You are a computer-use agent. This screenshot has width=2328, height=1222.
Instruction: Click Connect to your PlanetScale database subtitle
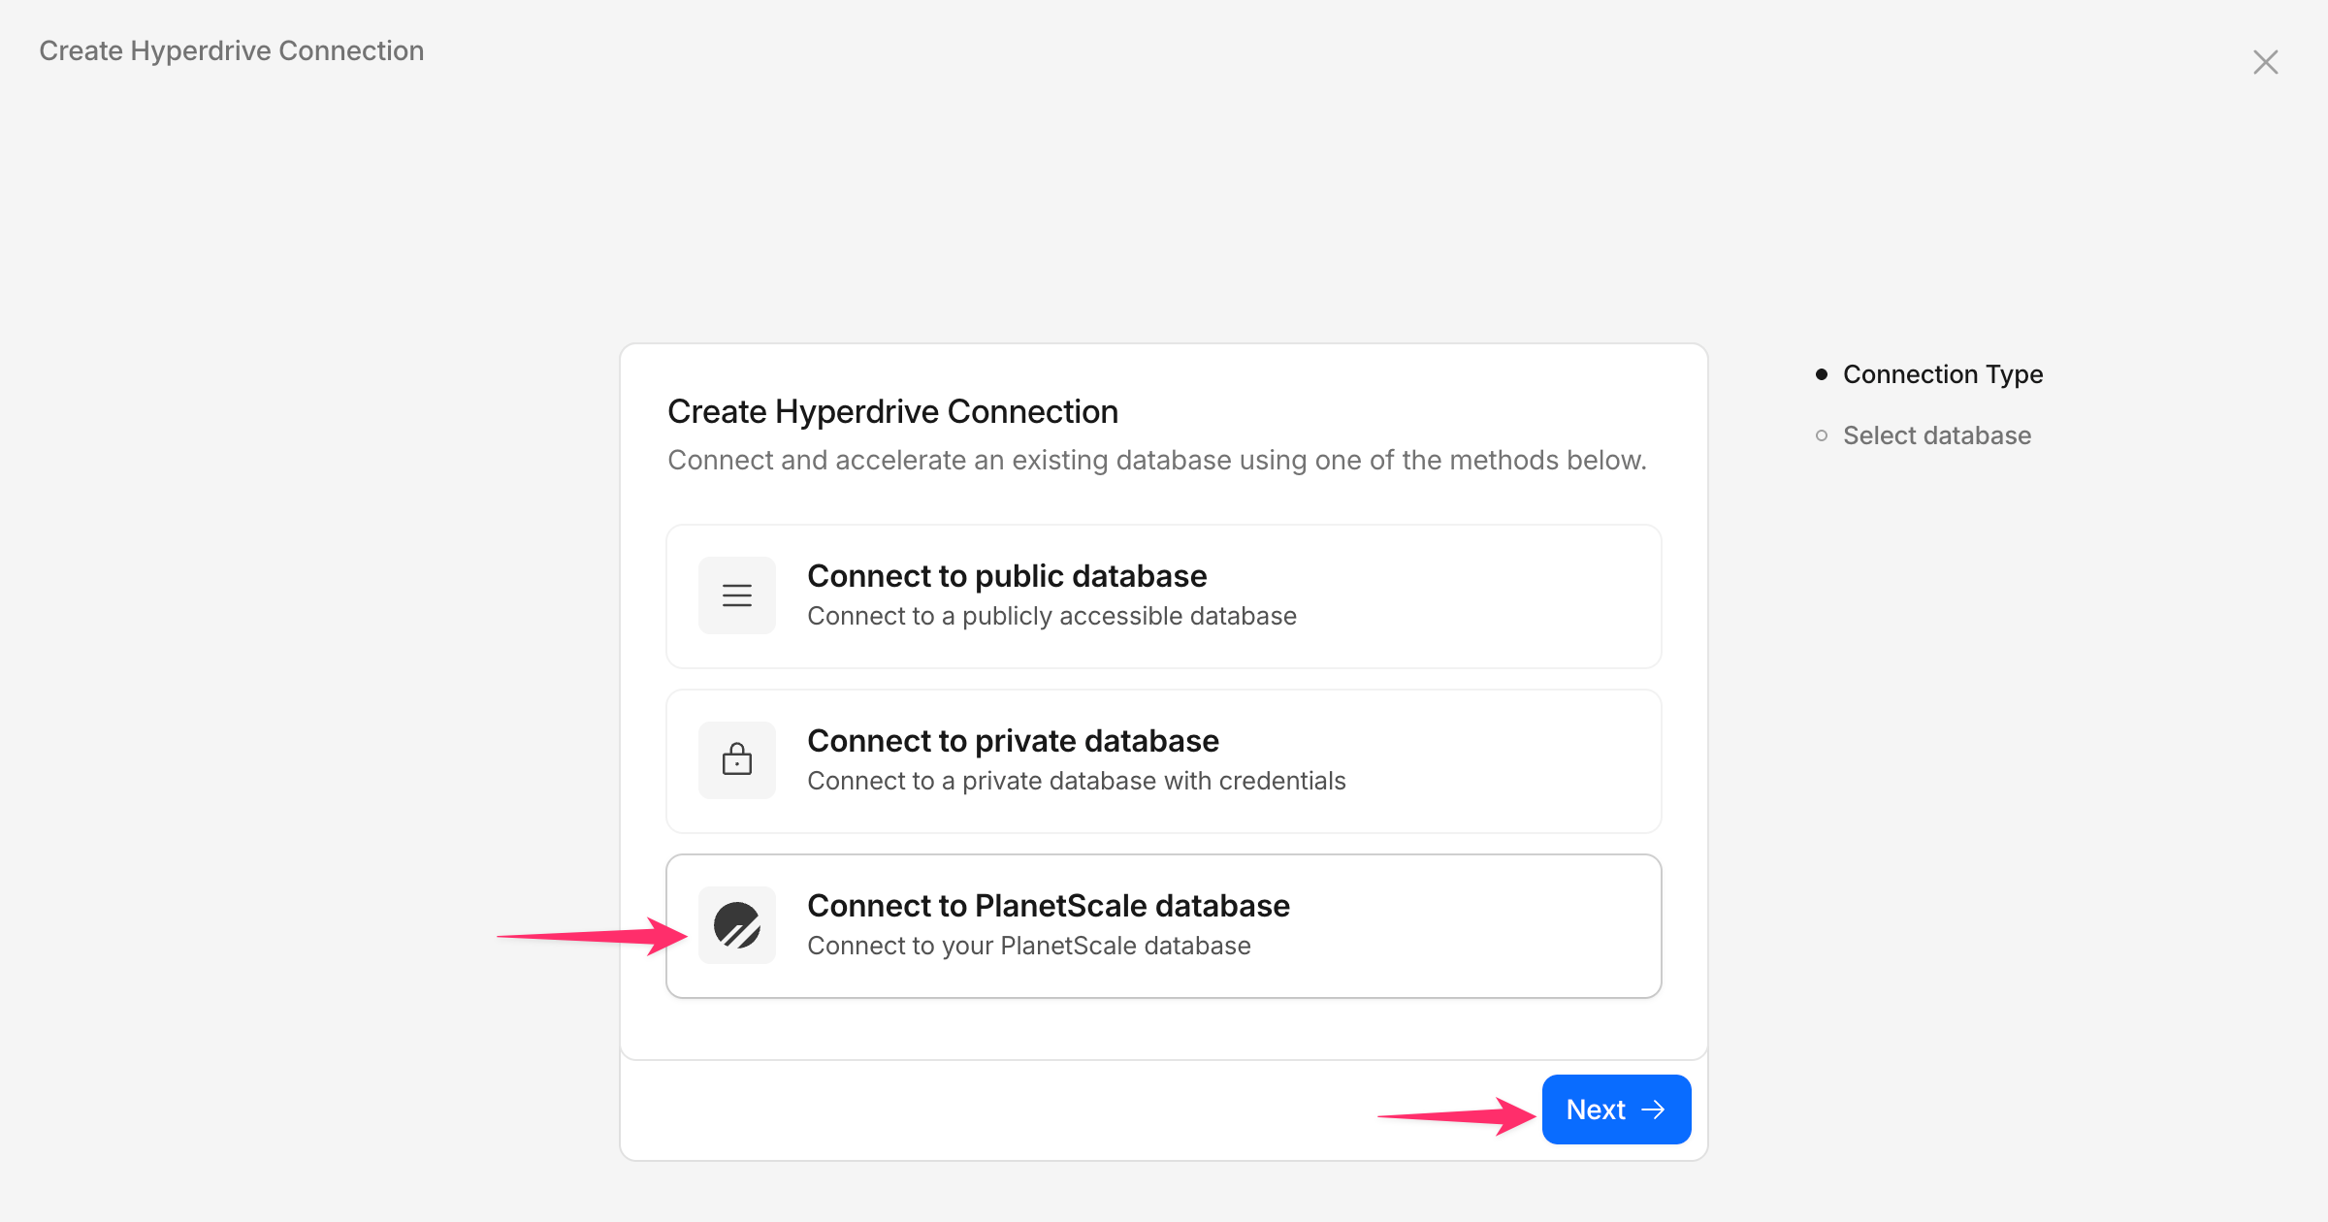(x=1029, y=946)
